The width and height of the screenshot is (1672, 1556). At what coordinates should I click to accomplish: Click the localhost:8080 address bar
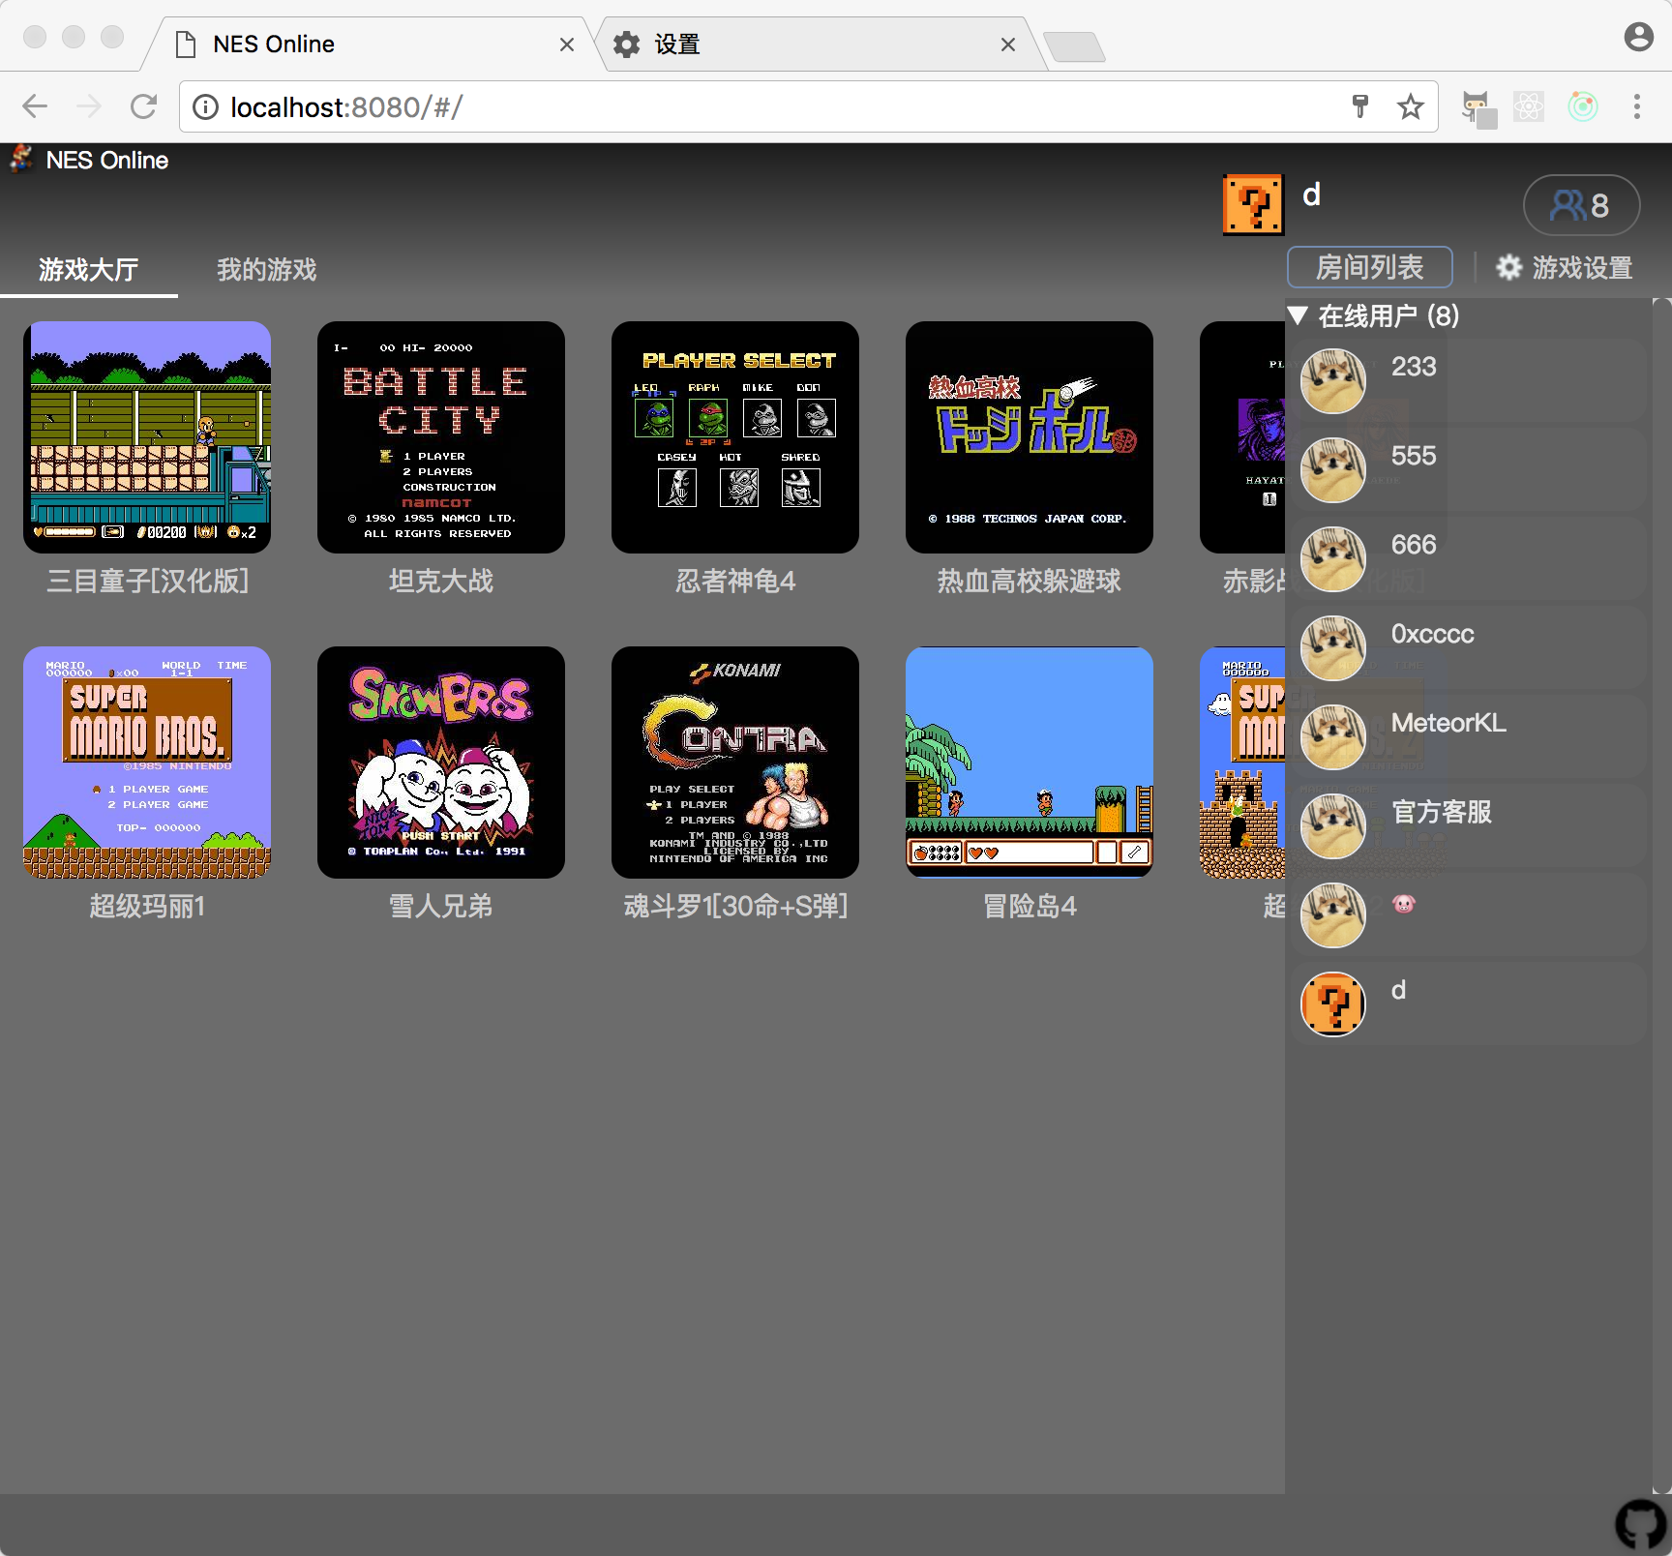[x=808, y=106]
